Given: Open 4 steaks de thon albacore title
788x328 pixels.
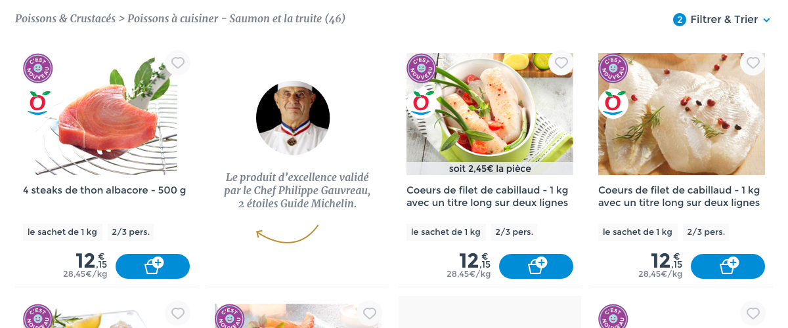Looking at the screenshot, I should tap(104, 190).
